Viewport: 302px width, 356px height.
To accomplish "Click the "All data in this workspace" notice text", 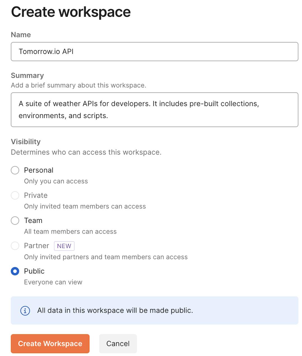I will pos(115,310).
